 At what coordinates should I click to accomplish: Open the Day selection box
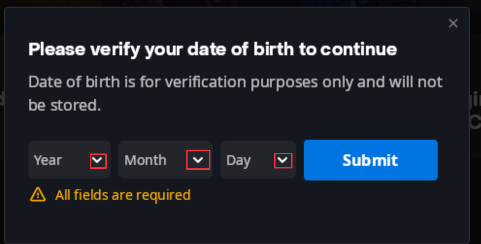[258, 160]
